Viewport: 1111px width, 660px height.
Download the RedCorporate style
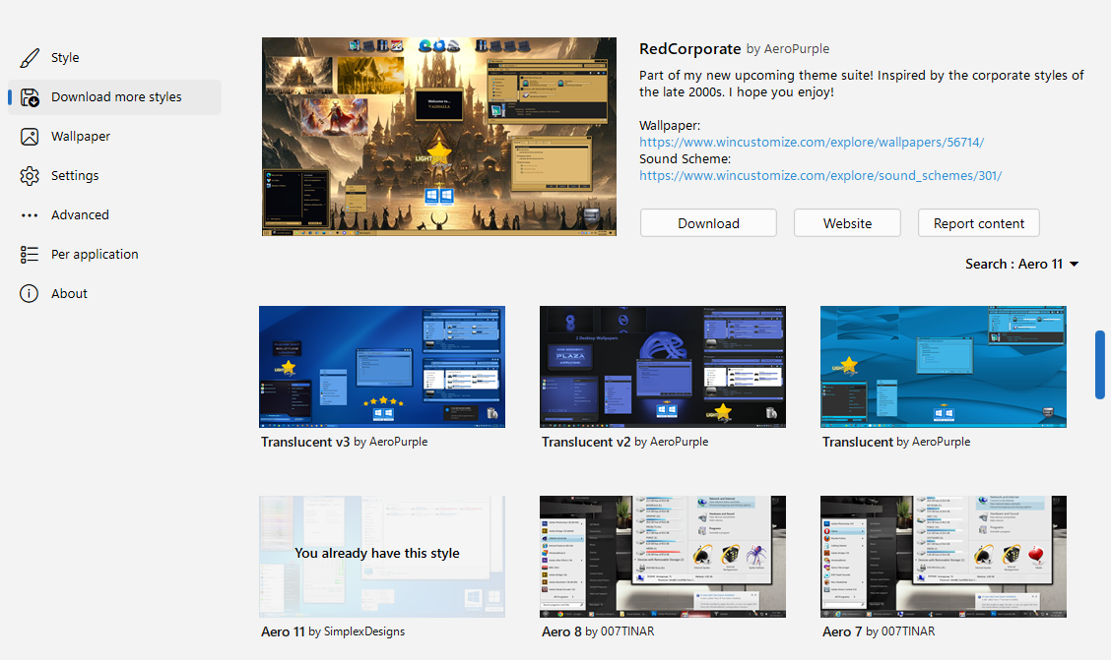pos(708,223)
